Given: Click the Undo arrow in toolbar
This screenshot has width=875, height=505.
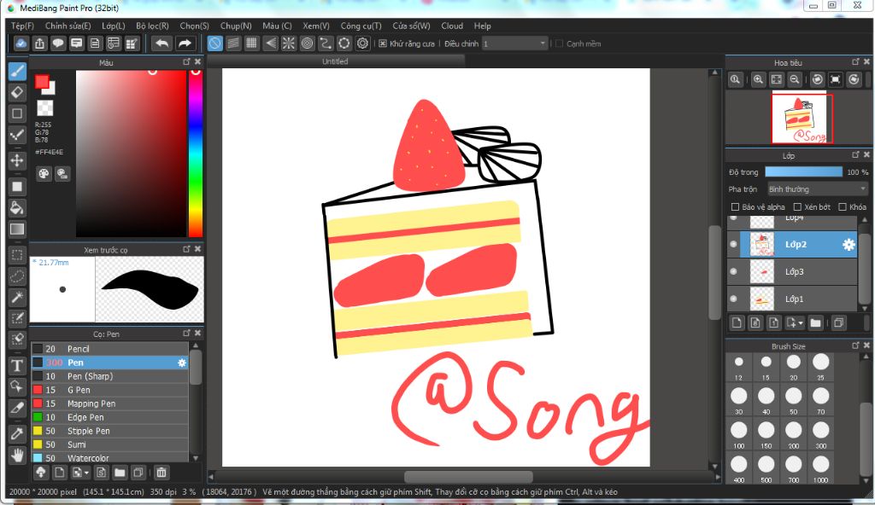Looking at the screenshot, I should coord(161,44).
